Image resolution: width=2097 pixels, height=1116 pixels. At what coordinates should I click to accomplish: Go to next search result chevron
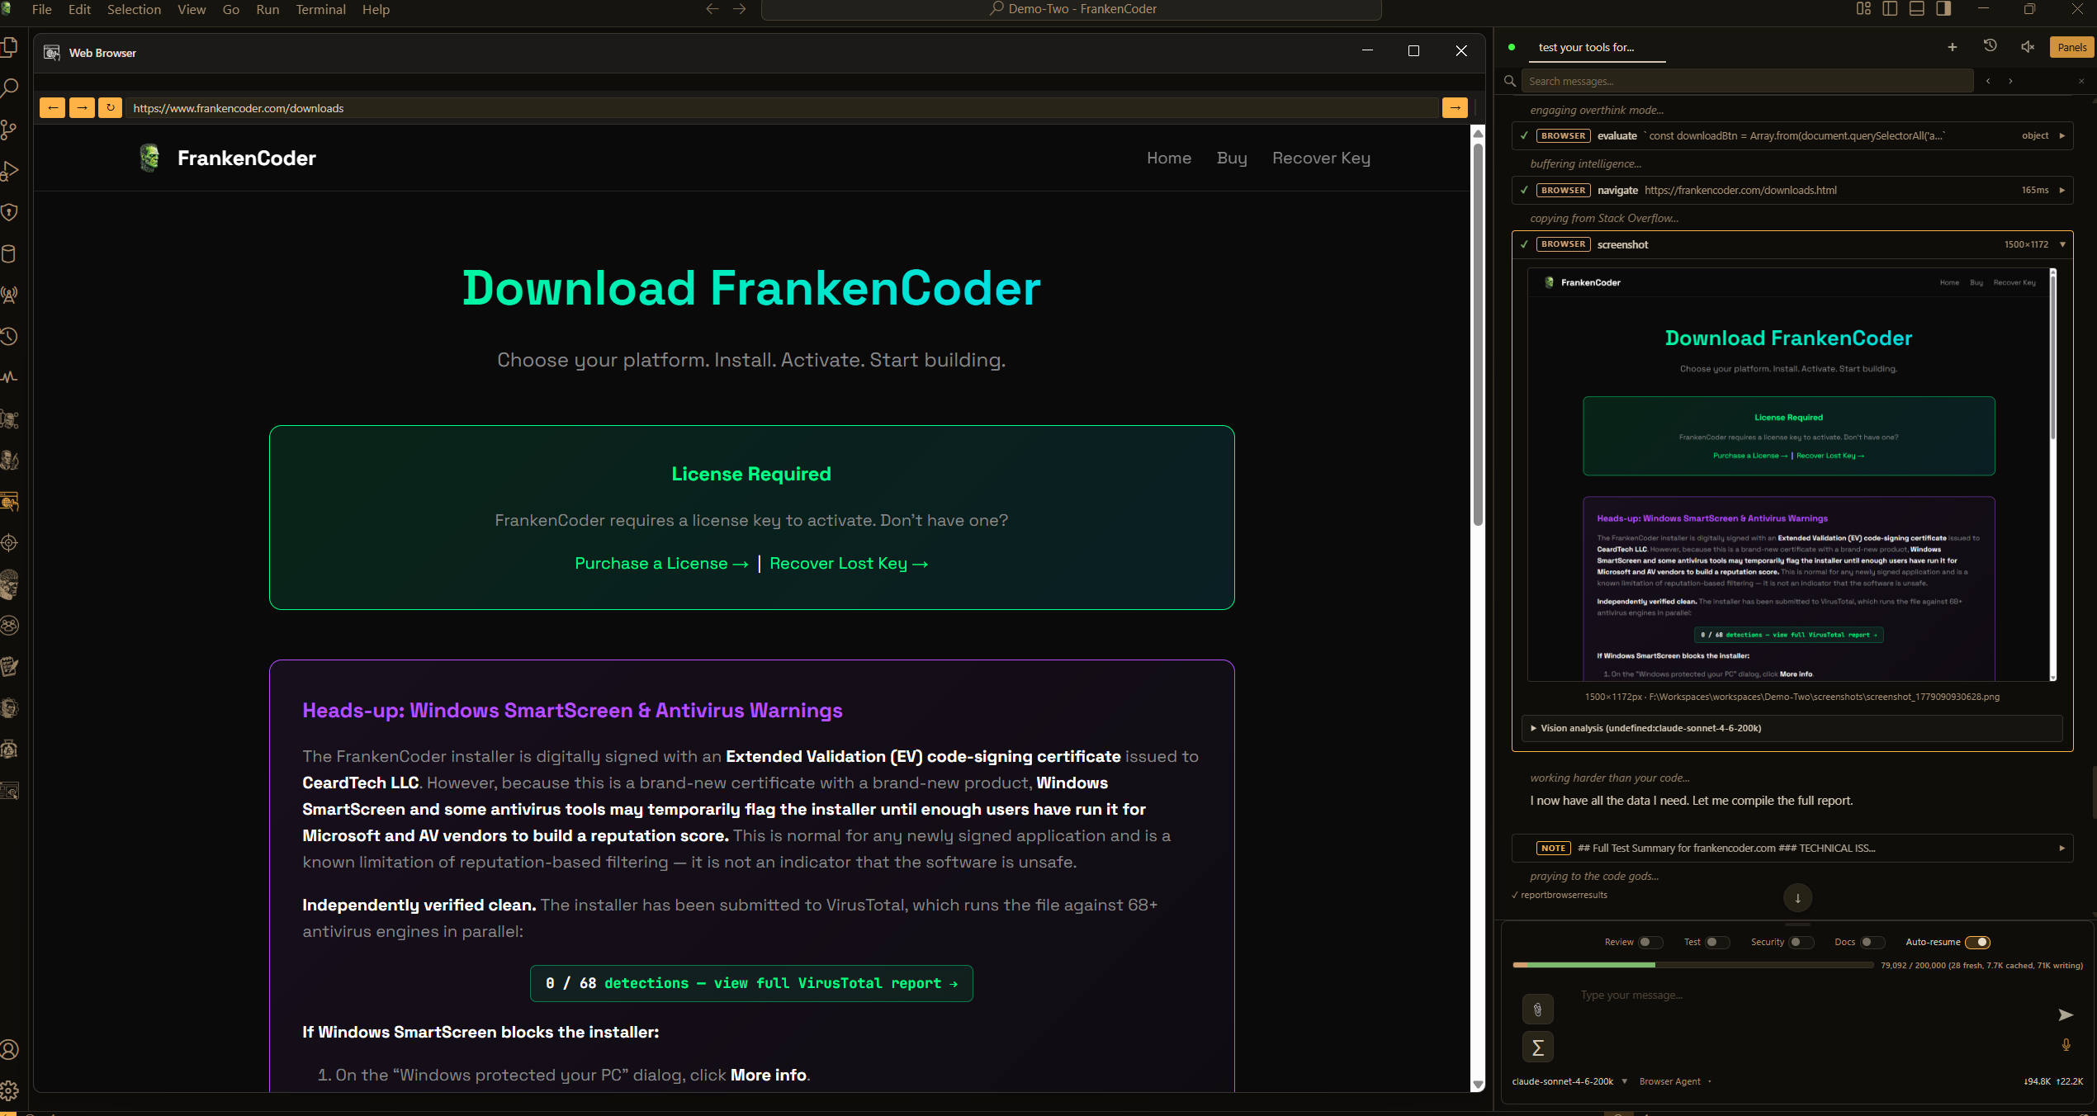[x=2010, y=81]
